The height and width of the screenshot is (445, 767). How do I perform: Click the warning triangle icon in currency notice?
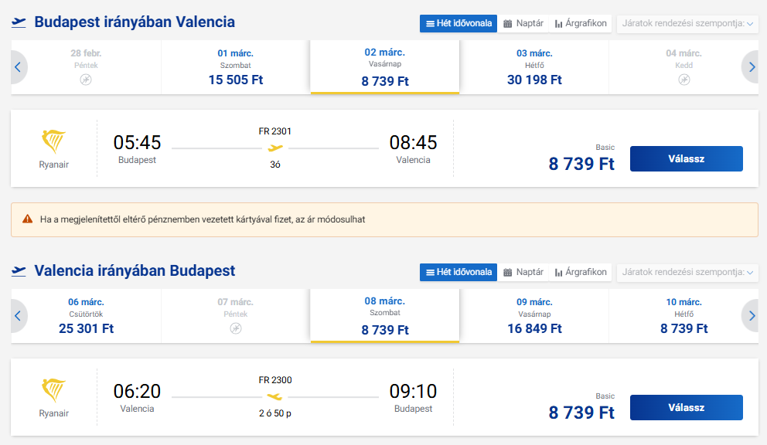click(28, 219)
